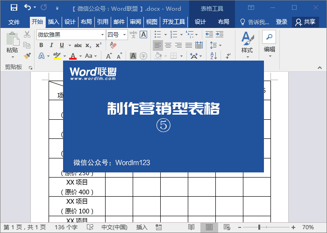Switch to the 开发工具 Developer tab
327x233 pixels.
click(x=173, y=21)
